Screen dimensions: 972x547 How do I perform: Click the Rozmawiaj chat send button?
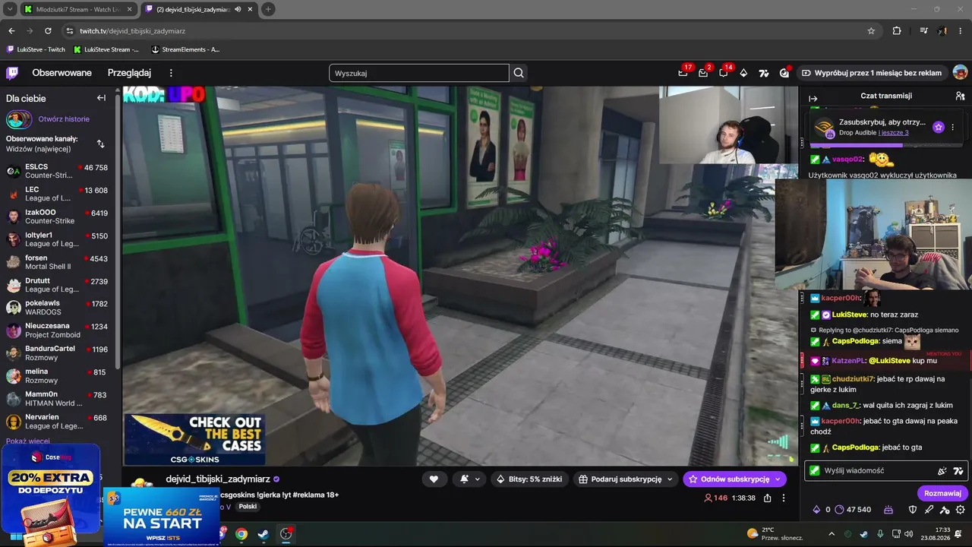(942, 493)
